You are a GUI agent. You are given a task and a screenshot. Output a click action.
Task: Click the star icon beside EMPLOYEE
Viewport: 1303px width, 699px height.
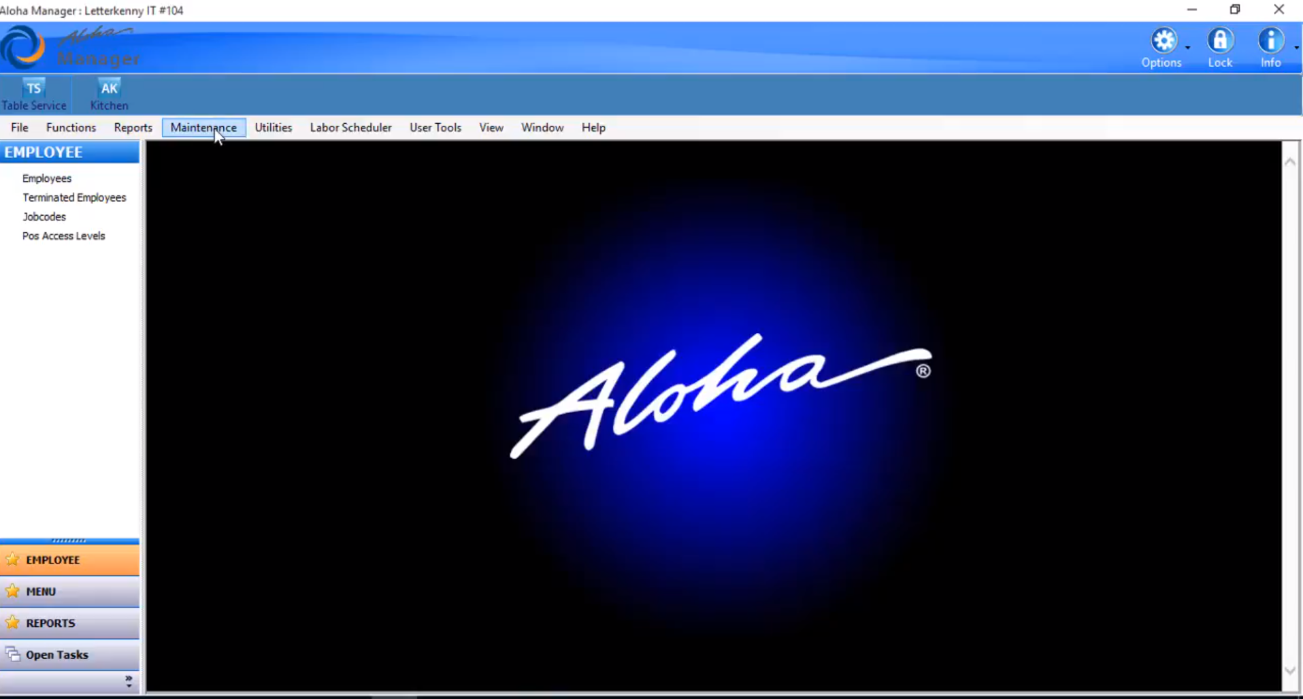click(12, 559)
